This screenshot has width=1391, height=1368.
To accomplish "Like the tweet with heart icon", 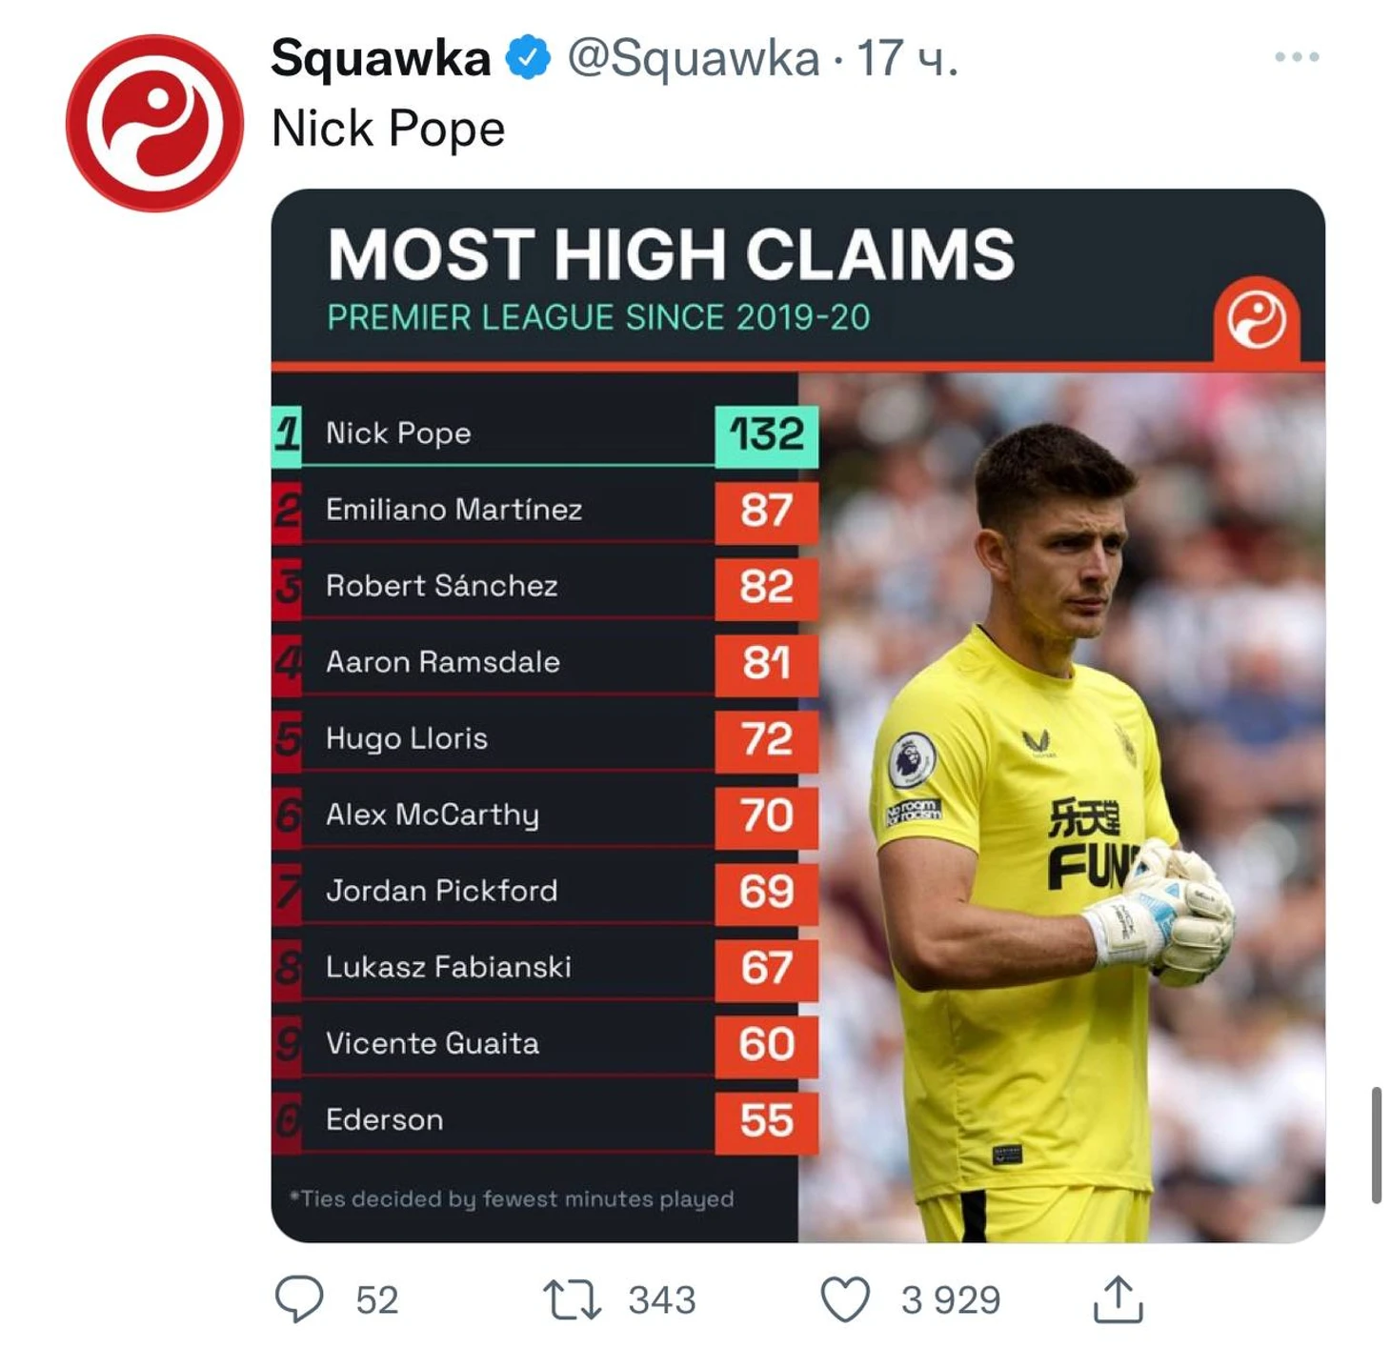I will [845, 1299].
